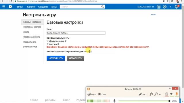Viewport: 184px width, 103px height.
Task: Select общественного privacy radio button
Action: tap(47, 41)
